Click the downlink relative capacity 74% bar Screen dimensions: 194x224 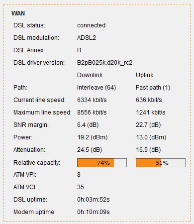[x=102, y=163]
